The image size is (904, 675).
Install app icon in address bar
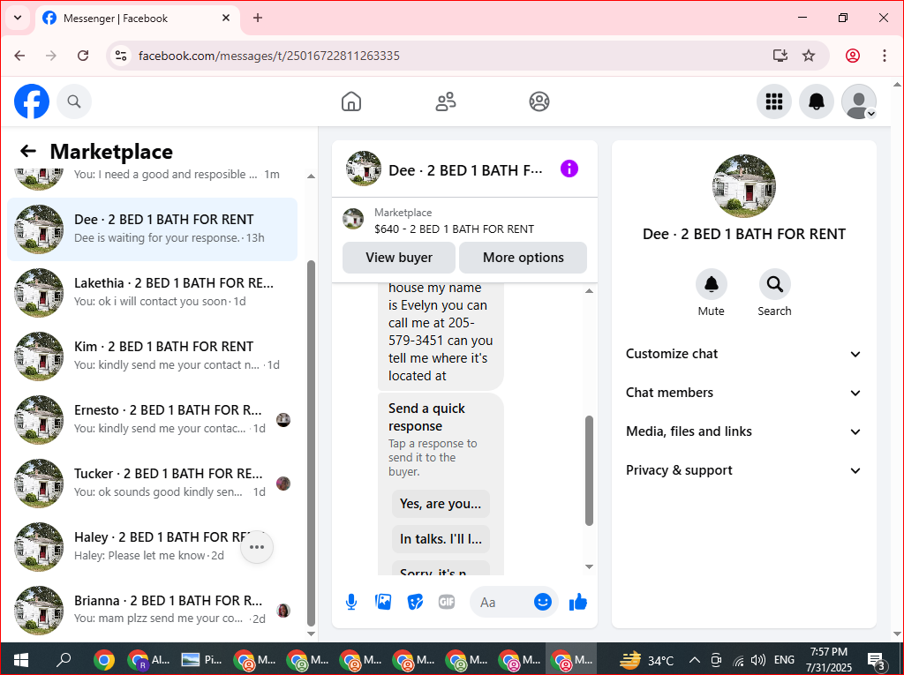pyautogui.click(x=780, y=56)
